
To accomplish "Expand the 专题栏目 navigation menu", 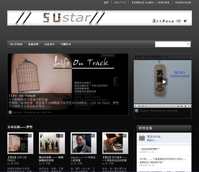I will coord(66,44).
